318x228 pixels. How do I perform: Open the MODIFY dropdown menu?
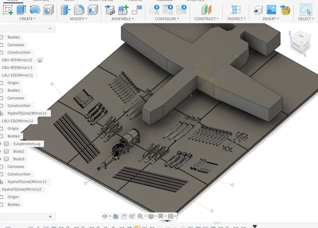point(79,19)
